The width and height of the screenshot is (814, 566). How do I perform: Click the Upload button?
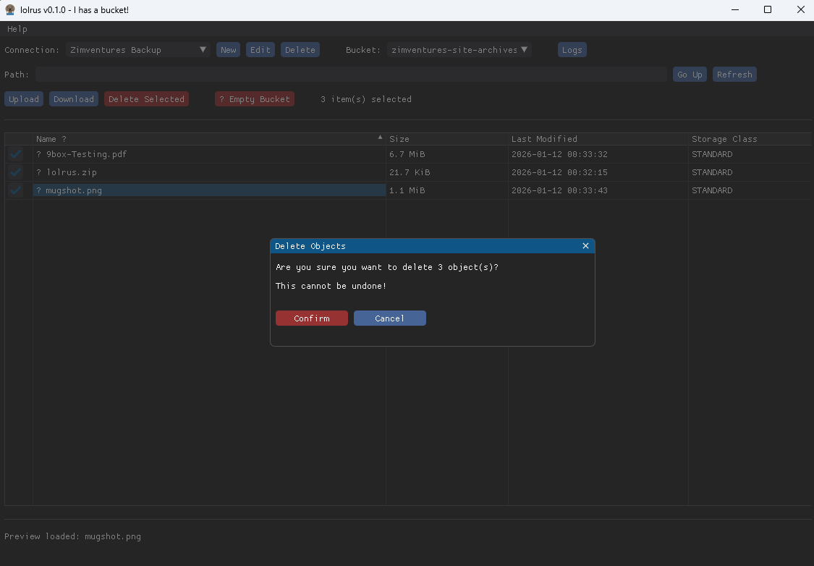pos(24,99)
